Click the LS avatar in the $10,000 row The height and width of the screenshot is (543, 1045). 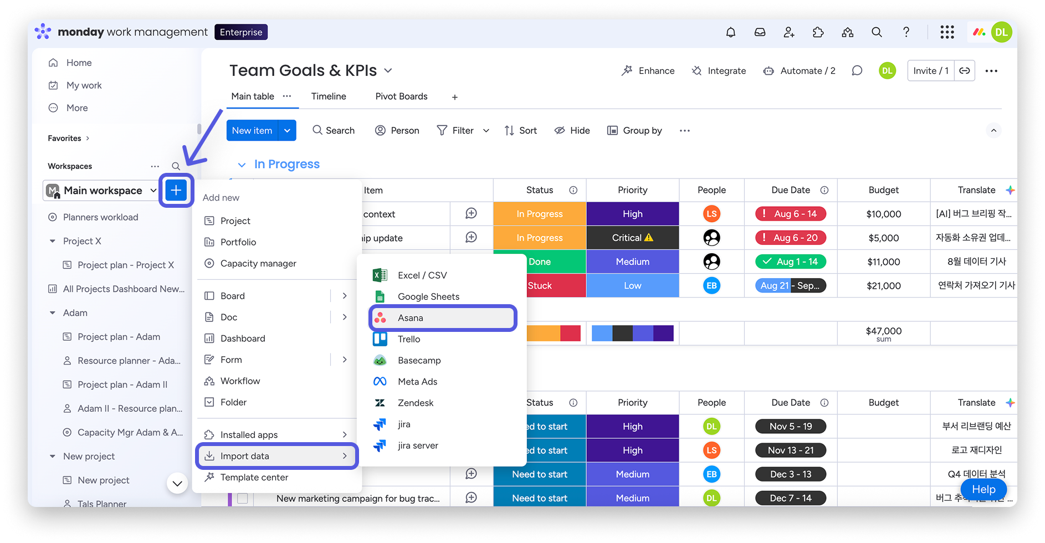click(x=712, y=214)
